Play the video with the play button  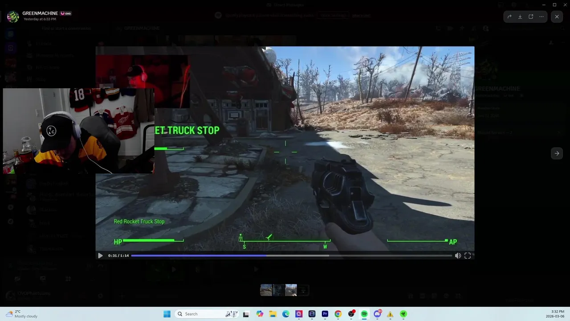(x=100, y=255)
